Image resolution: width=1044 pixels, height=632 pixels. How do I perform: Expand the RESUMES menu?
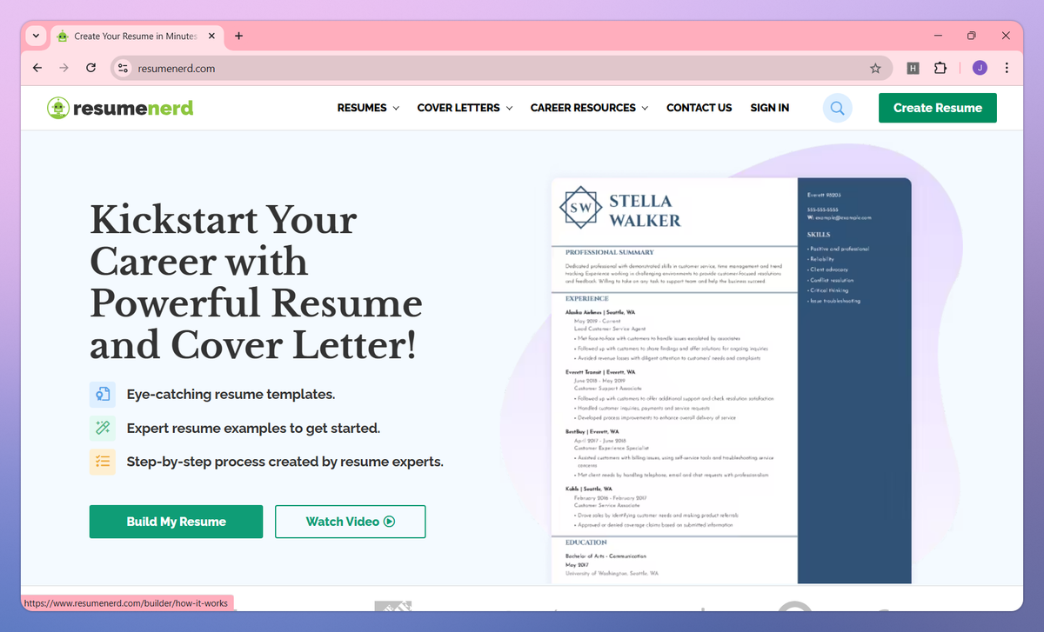coord(368,108)
